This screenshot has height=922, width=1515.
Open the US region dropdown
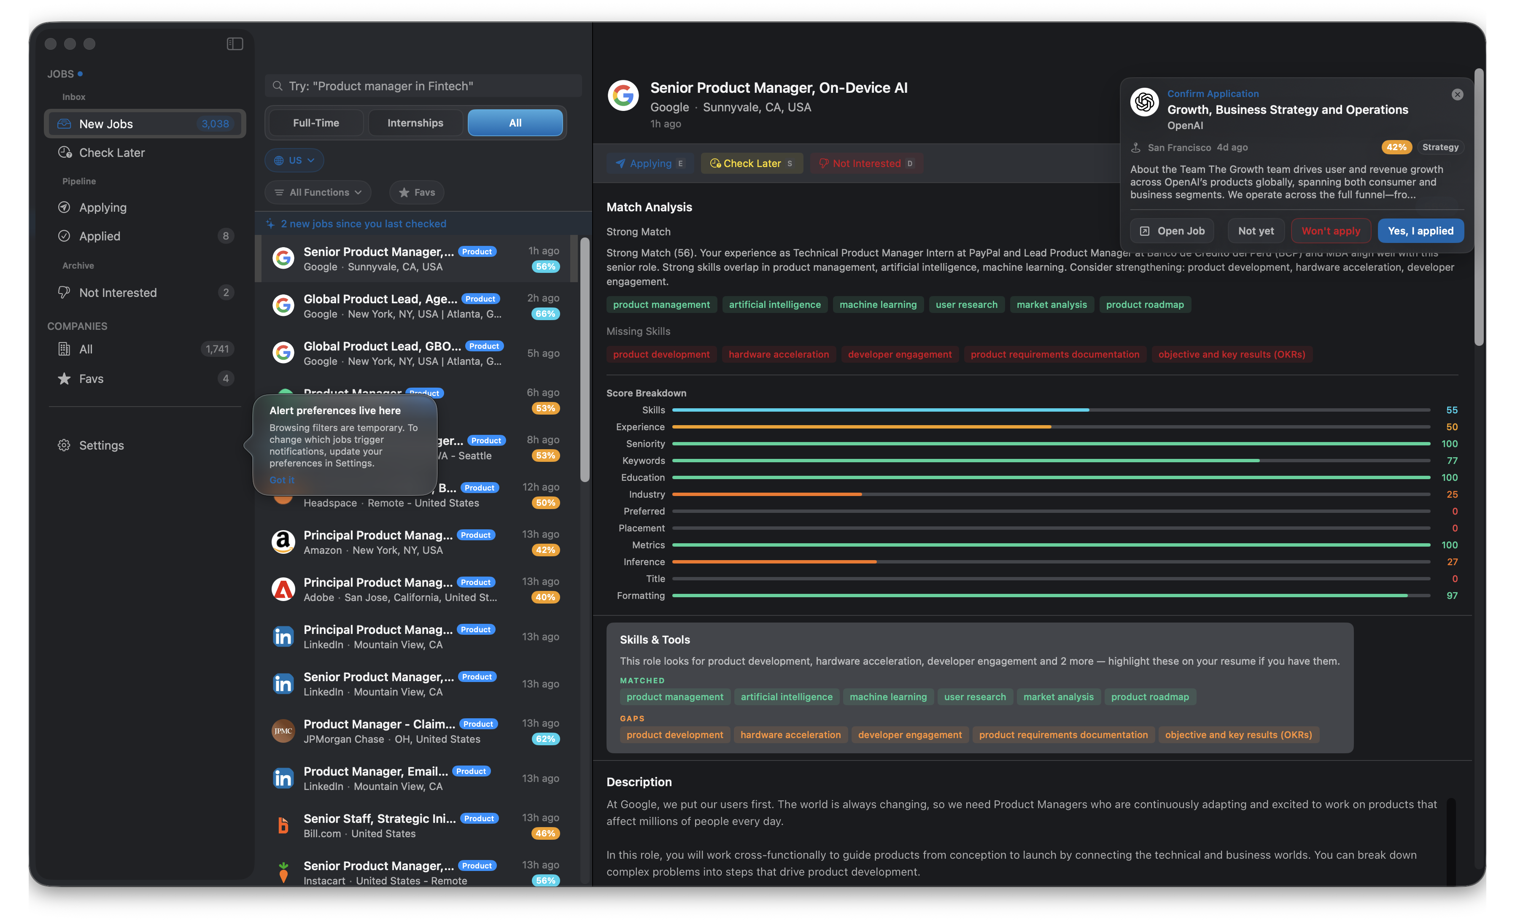click(294, 160)
